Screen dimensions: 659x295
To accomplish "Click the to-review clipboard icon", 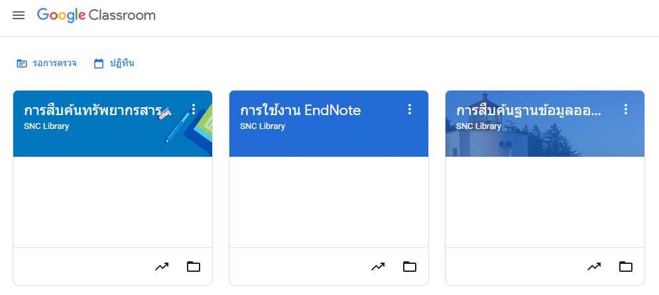I will pos(21,63).
